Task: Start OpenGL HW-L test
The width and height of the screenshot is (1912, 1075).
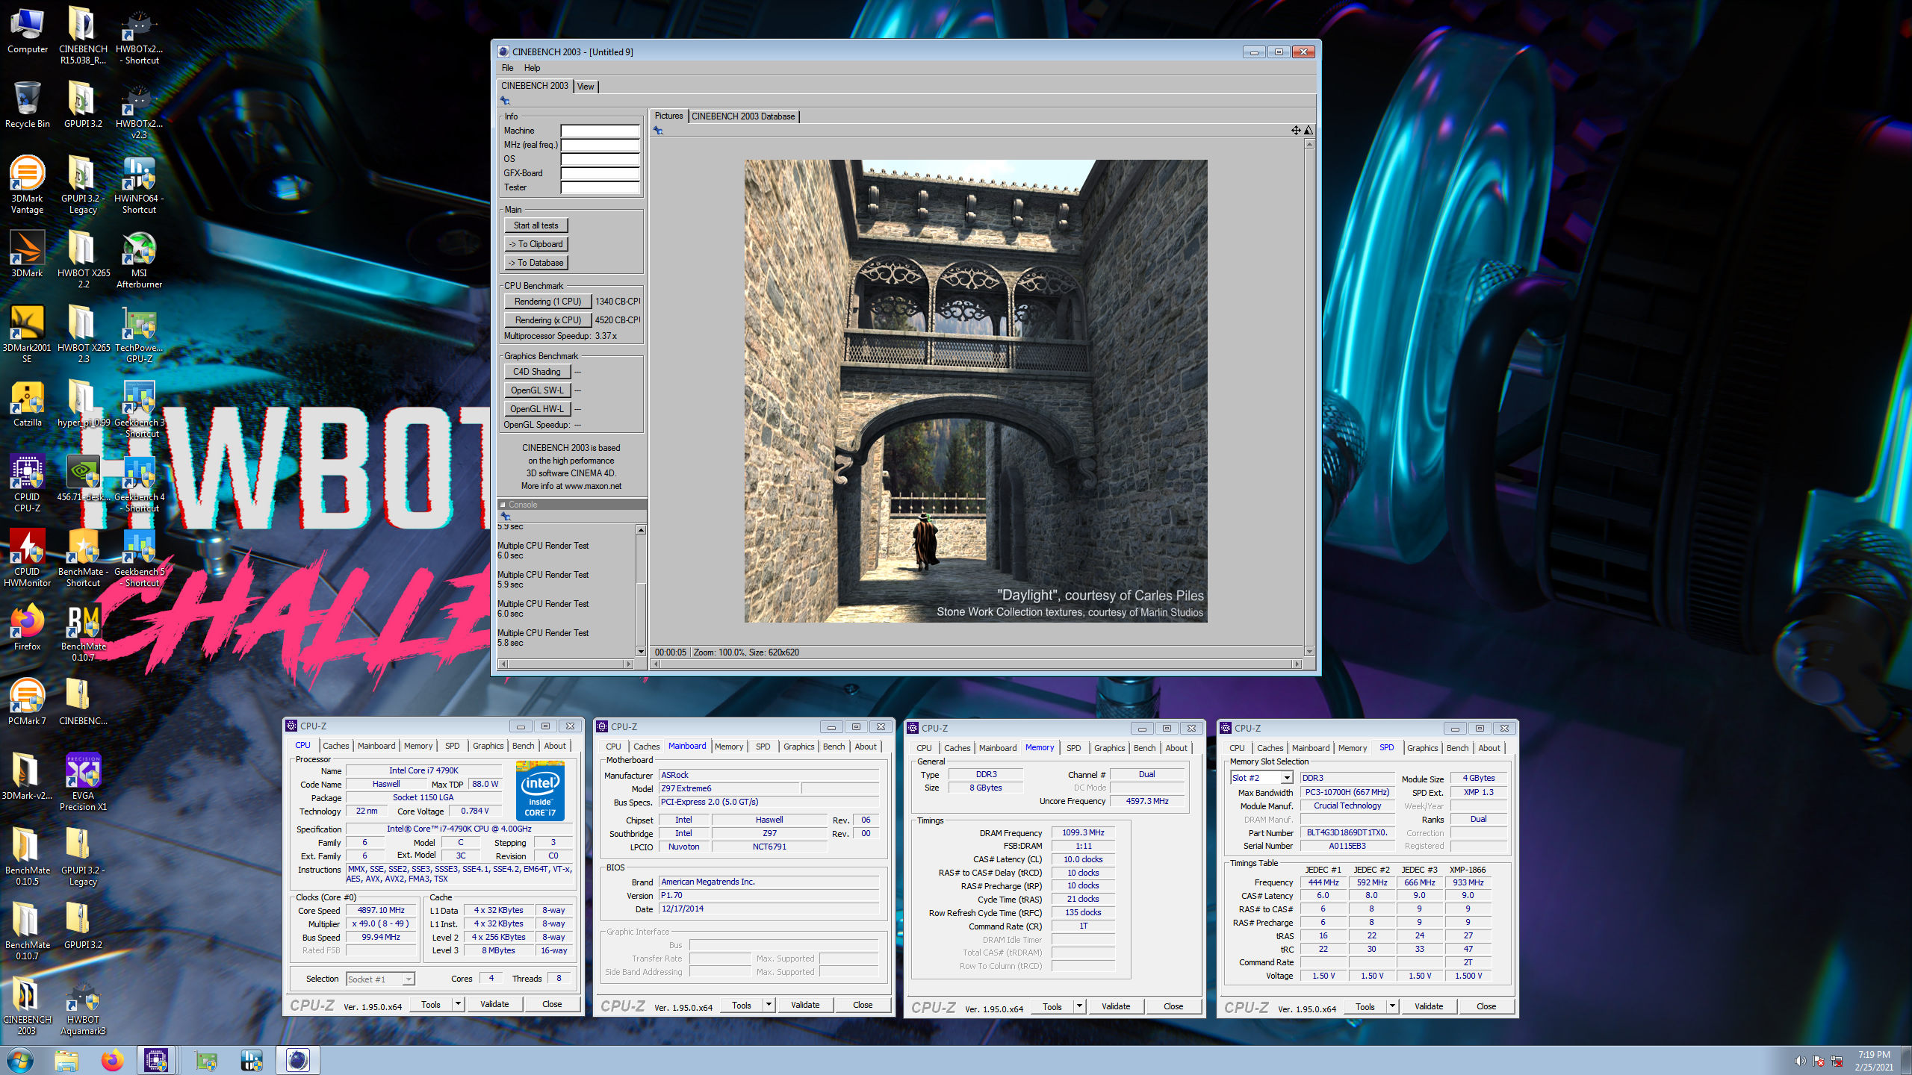Action: click(537, 409)
